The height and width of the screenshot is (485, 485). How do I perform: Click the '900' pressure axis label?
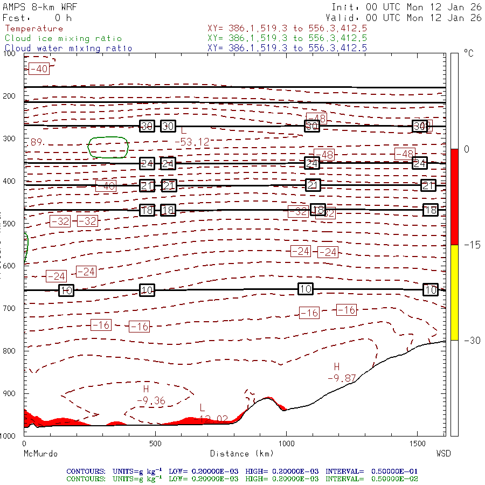[x=9, y=393]
